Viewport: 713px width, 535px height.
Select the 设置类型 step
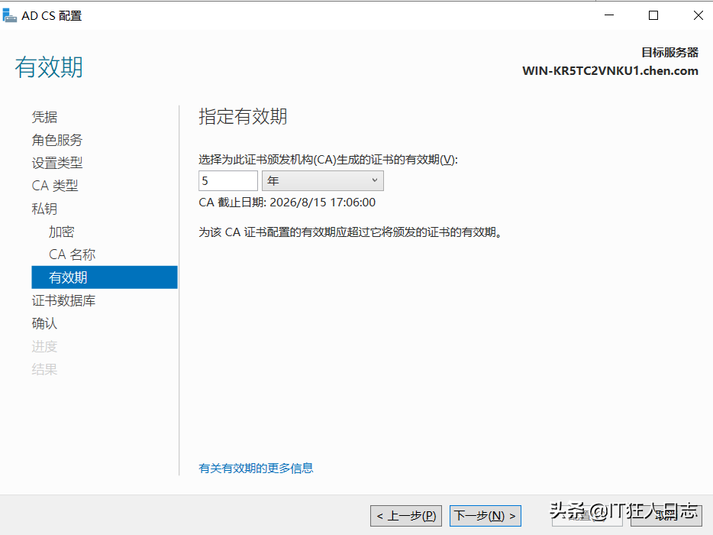click(x=56, y=163)
